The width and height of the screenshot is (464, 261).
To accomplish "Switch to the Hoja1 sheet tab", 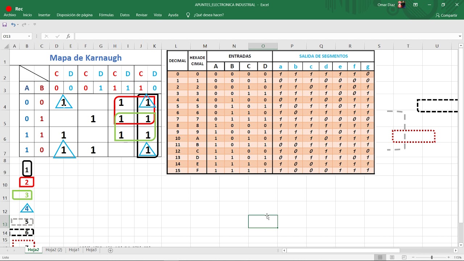I will 74,250.
